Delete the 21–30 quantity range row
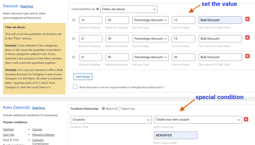Screen dimensions: 255x145 (x=247, y=38)
